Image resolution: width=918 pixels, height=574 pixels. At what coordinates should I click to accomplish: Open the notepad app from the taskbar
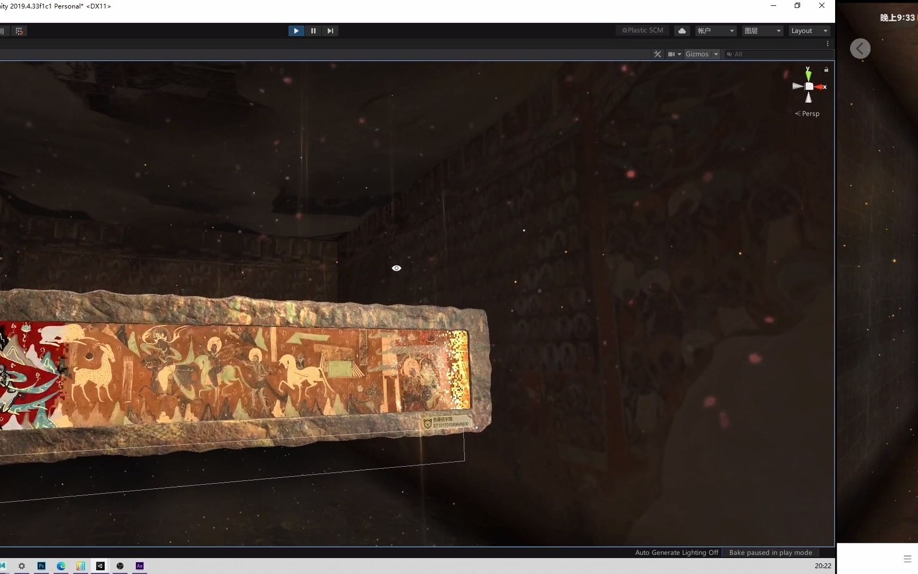(x=81, y=566)
